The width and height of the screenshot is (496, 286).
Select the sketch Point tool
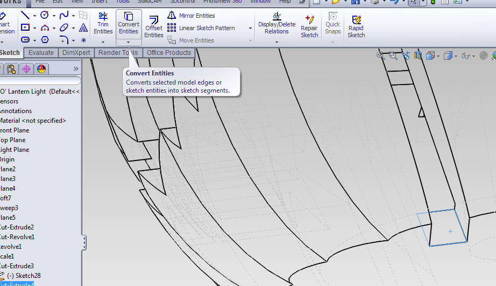83,40
